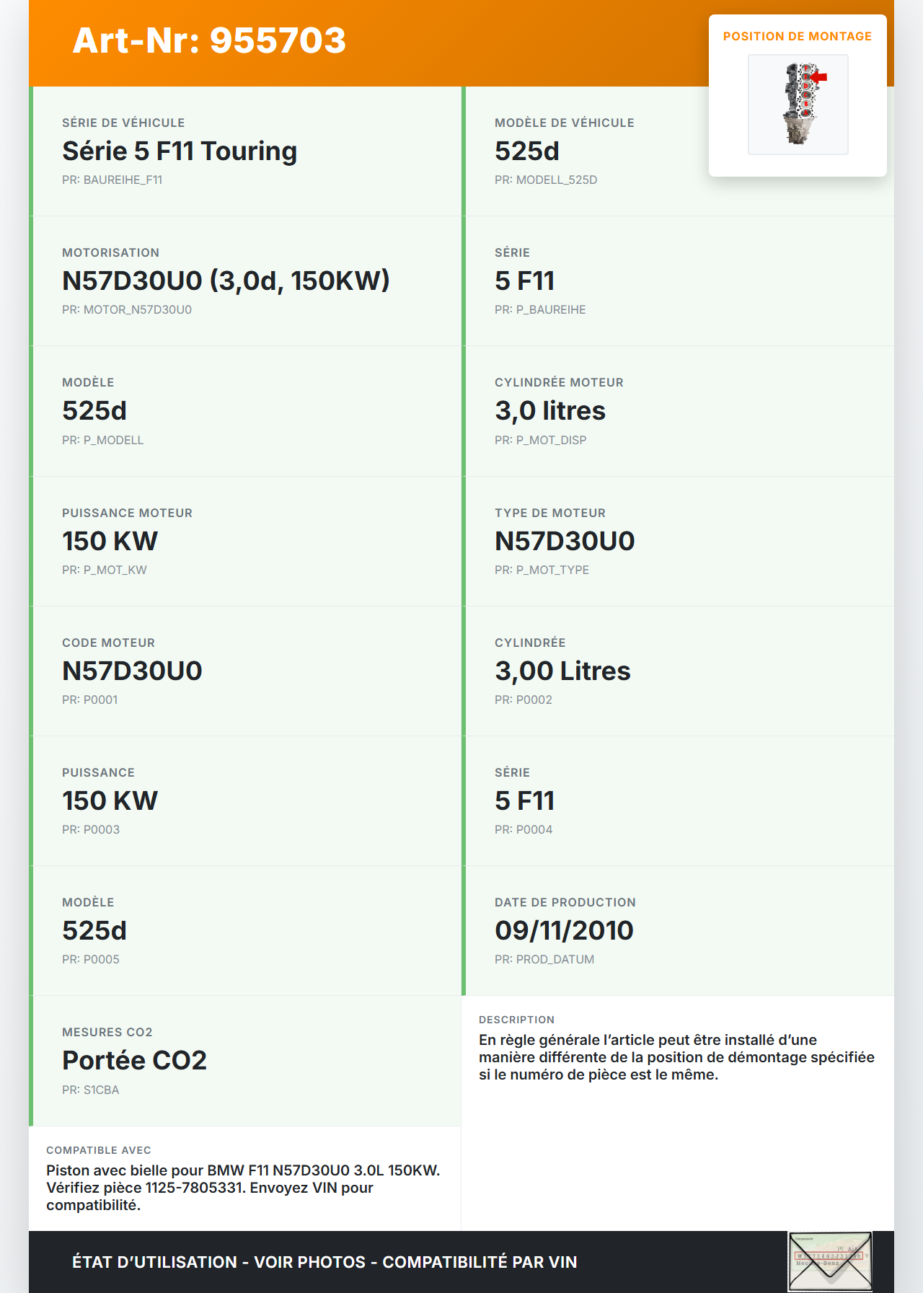The height and width of the screenshot is (1293, 923).
Task: Click the production date 09/11/2010
Action: [564, 930]
